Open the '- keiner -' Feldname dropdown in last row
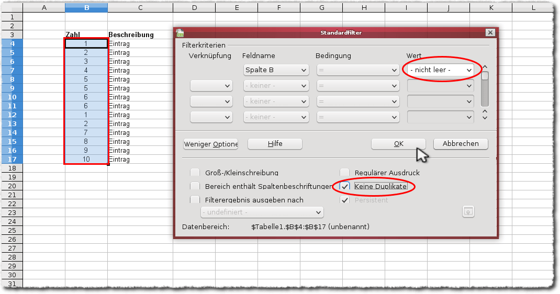The image size is (560, 294). pyautogui.click(x=276, y=117)
